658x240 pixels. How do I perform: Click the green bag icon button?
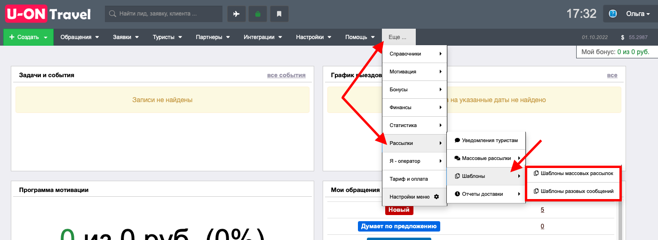point(258,14)
